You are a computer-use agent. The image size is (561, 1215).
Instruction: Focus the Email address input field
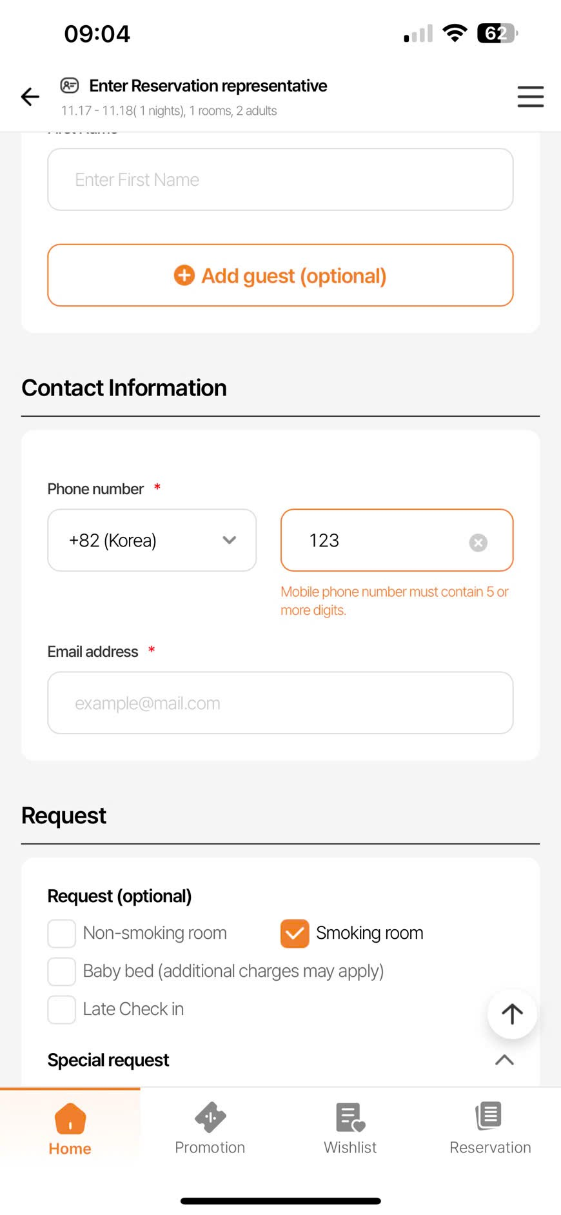pos(280,703)
